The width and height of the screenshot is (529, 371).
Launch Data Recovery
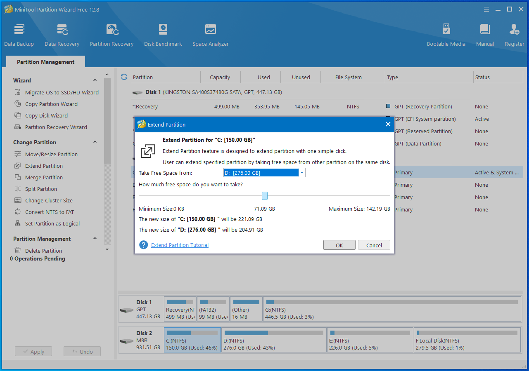click(62, 35)
